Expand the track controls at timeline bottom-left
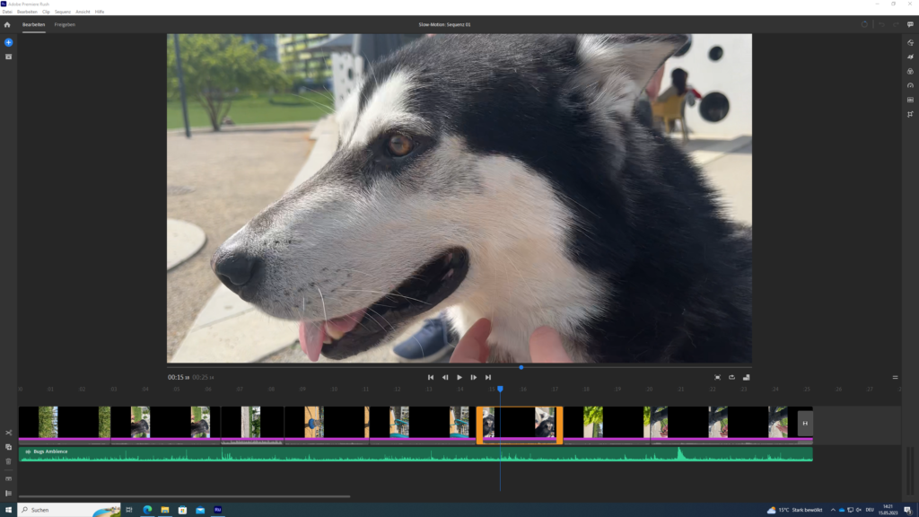The image size is (919, 517). pyautogui.click(x=8, y=493)
